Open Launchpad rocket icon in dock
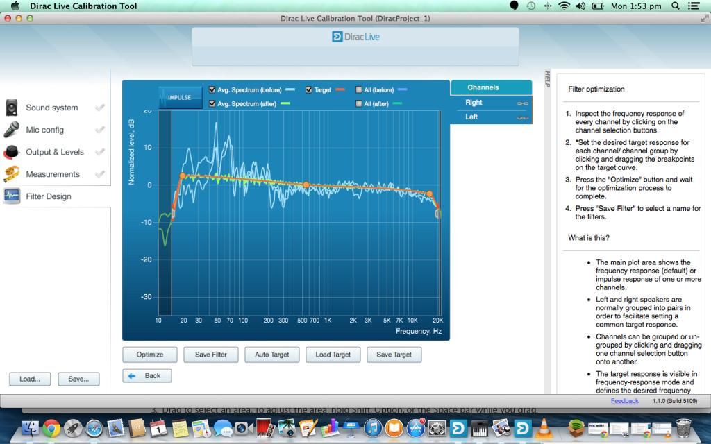This screenshot has height=444, width=711. (73, 428)
